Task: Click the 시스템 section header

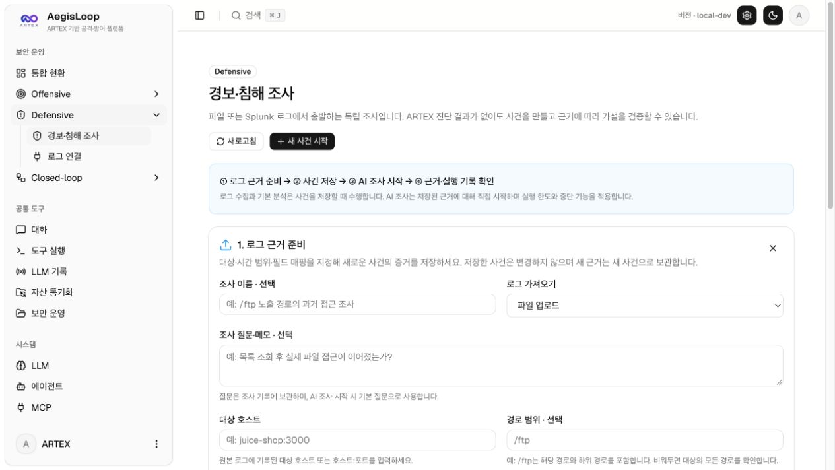Action: (x=26, y=345)
